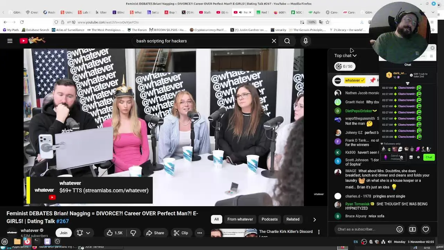This screenshot has height=250, width=444.
Task: Open the YouTube guide hamburger menu
Action: (x=10, y=41)
